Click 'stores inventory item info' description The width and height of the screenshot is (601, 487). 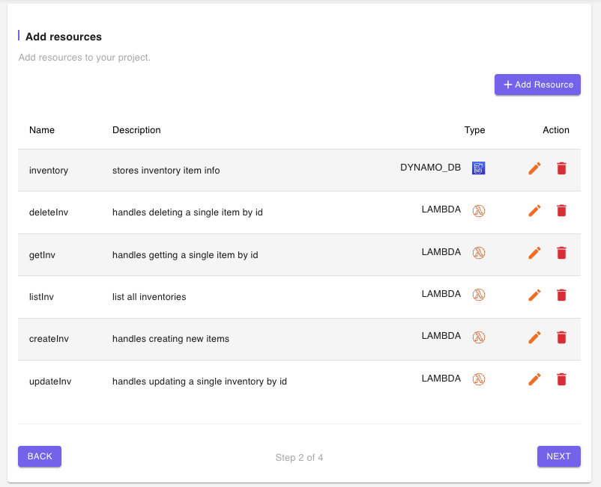[166, 171]
